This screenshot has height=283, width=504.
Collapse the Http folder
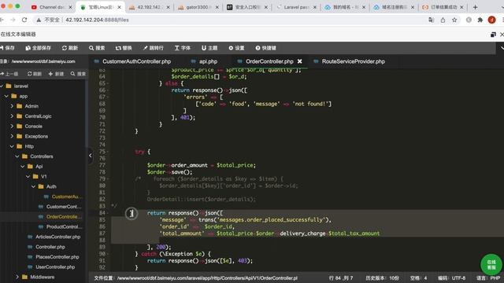tap(12, 146)
